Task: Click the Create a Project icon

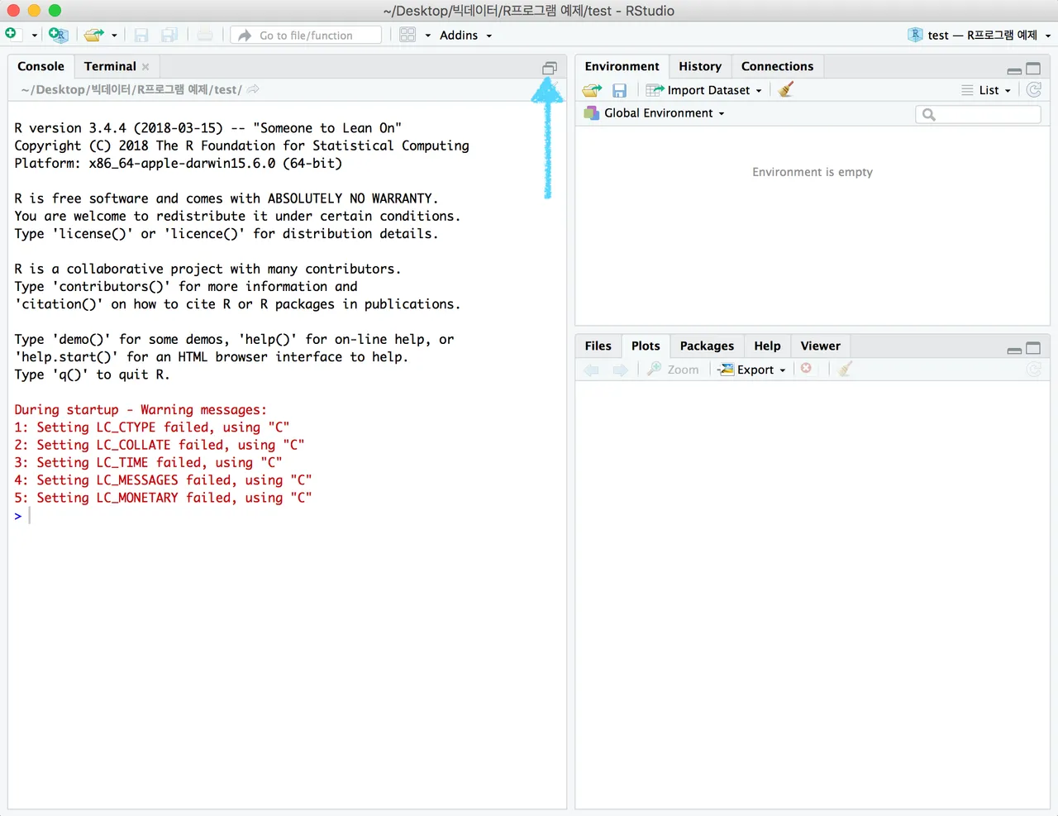Action: coord(58,35)
